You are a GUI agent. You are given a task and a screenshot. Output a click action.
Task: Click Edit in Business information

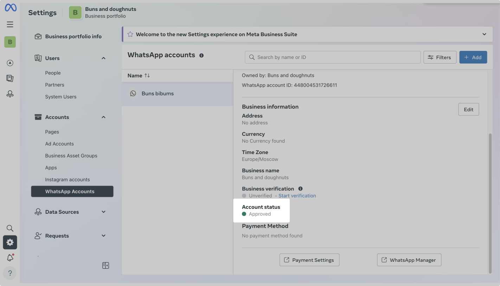pos(468,109)
